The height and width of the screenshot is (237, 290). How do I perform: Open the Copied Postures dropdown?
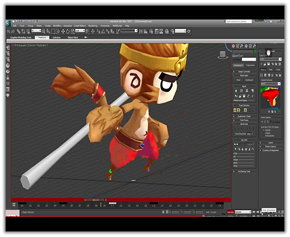270,84
